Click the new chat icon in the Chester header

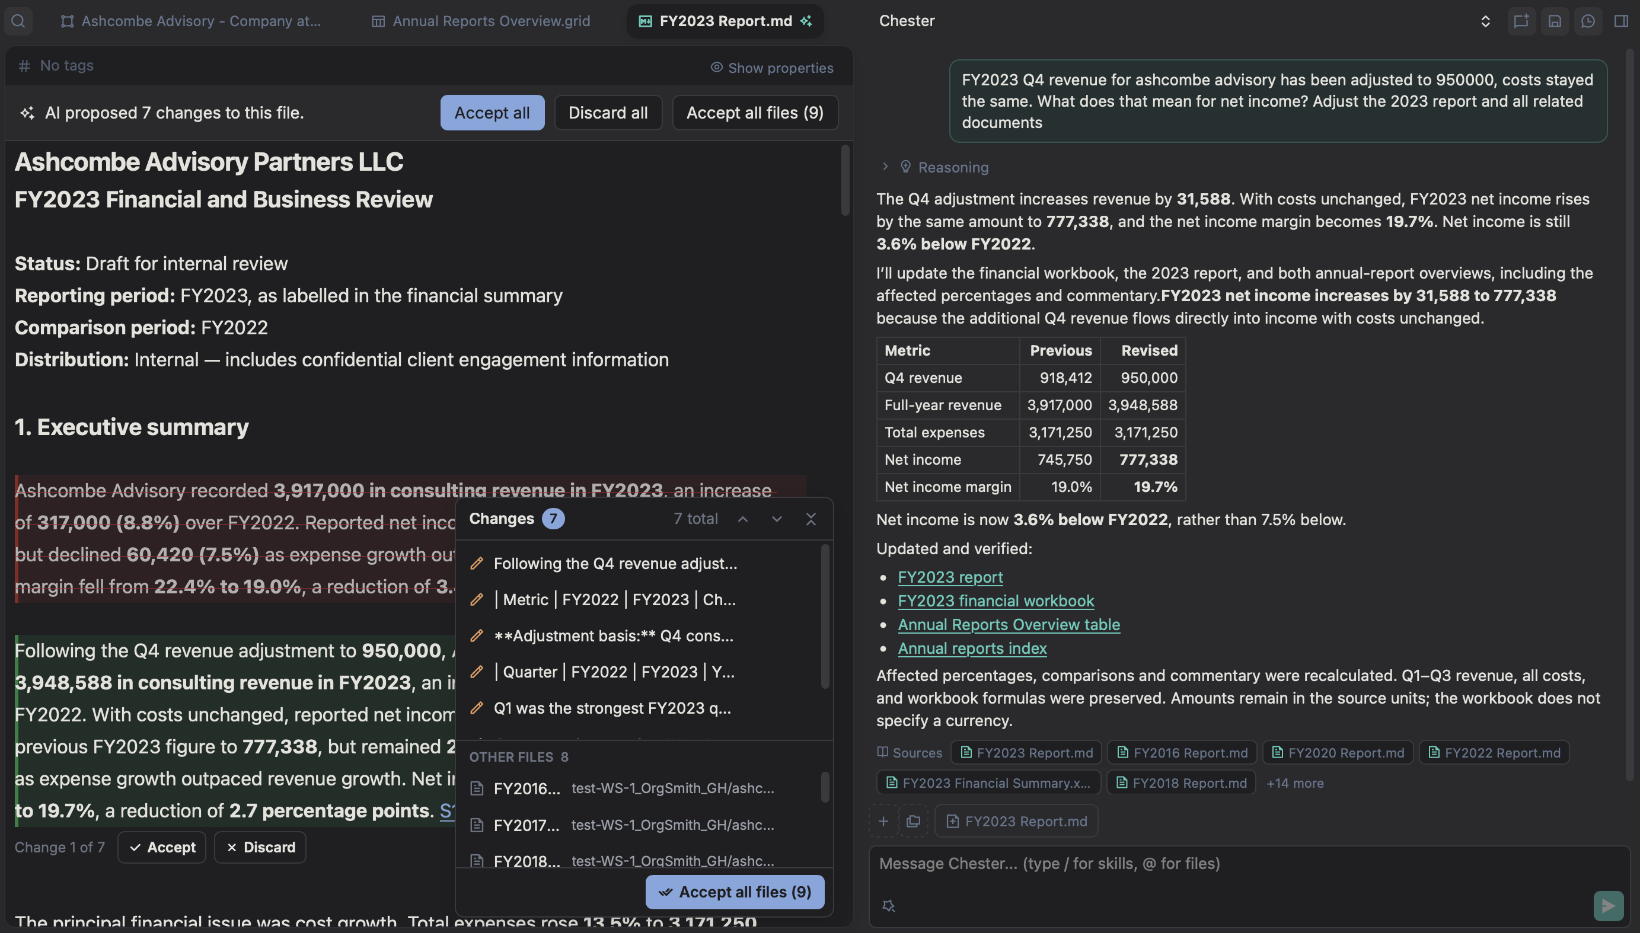coord(1521,21)
